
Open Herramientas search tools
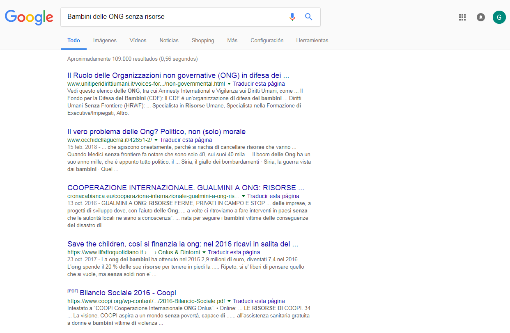click(x=312, y=40)
